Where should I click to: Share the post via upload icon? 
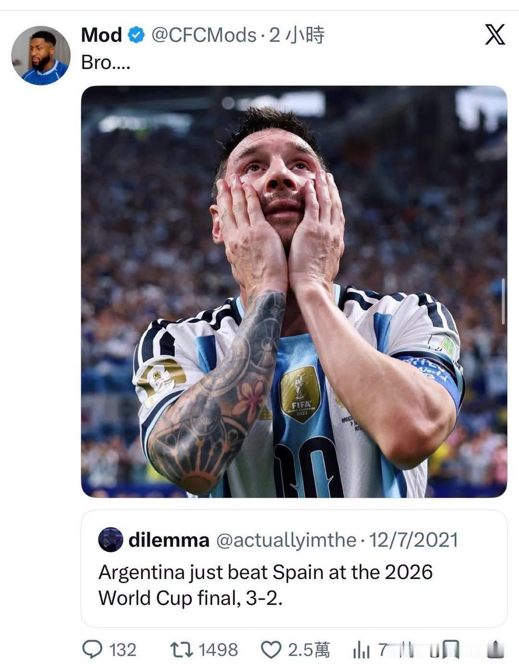[x=495, y=649]
